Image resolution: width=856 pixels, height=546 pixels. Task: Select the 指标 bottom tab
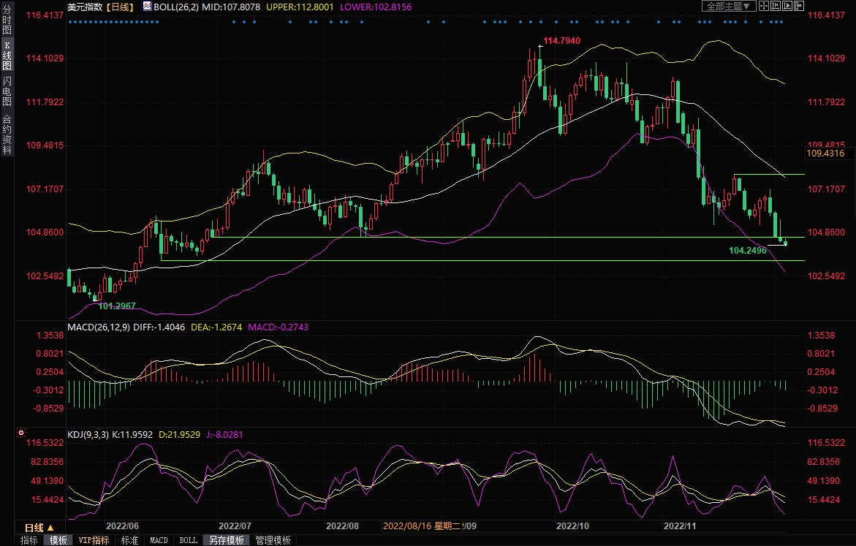coord(29,540)
